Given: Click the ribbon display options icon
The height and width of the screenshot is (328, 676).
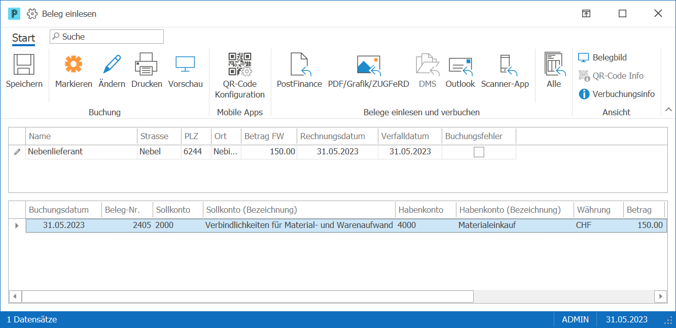Looking at the screenshot, I should click(586, 14).
